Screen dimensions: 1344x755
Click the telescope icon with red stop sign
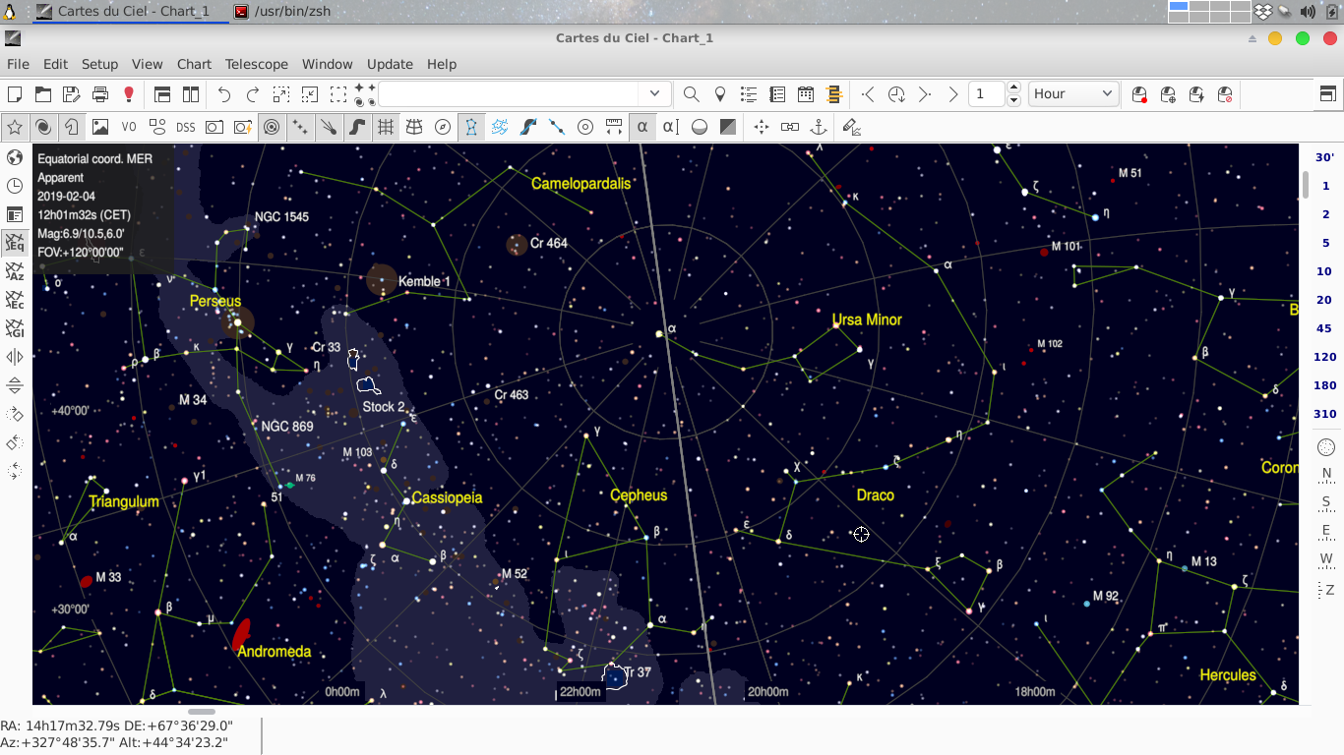point(1225,94)
